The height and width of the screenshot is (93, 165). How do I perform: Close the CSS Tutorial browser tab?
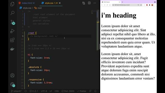(119, 2)
